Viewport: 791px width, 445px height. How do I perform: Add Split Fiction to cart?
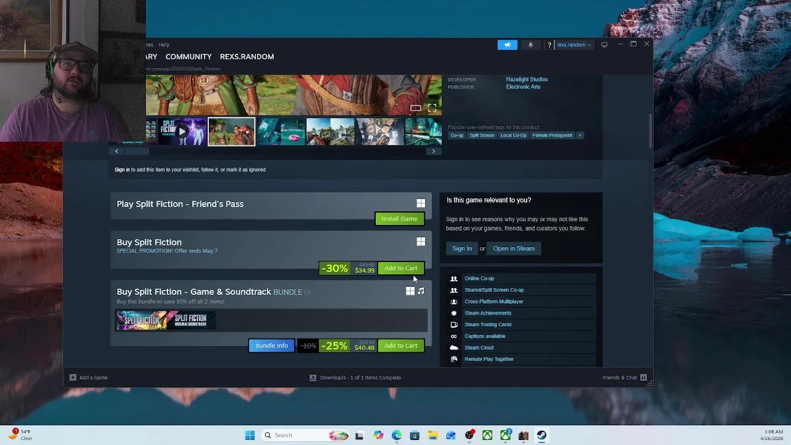pos(400,268)
